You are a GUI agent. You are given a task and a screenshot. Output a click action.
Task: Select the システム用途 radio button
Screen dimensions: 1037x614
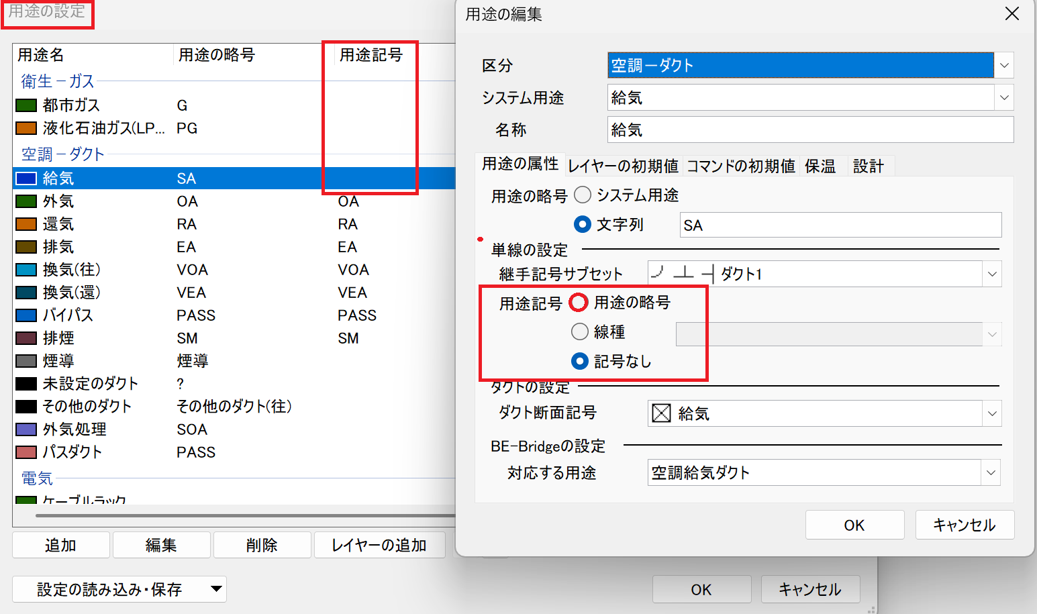[x=583, y=195]
